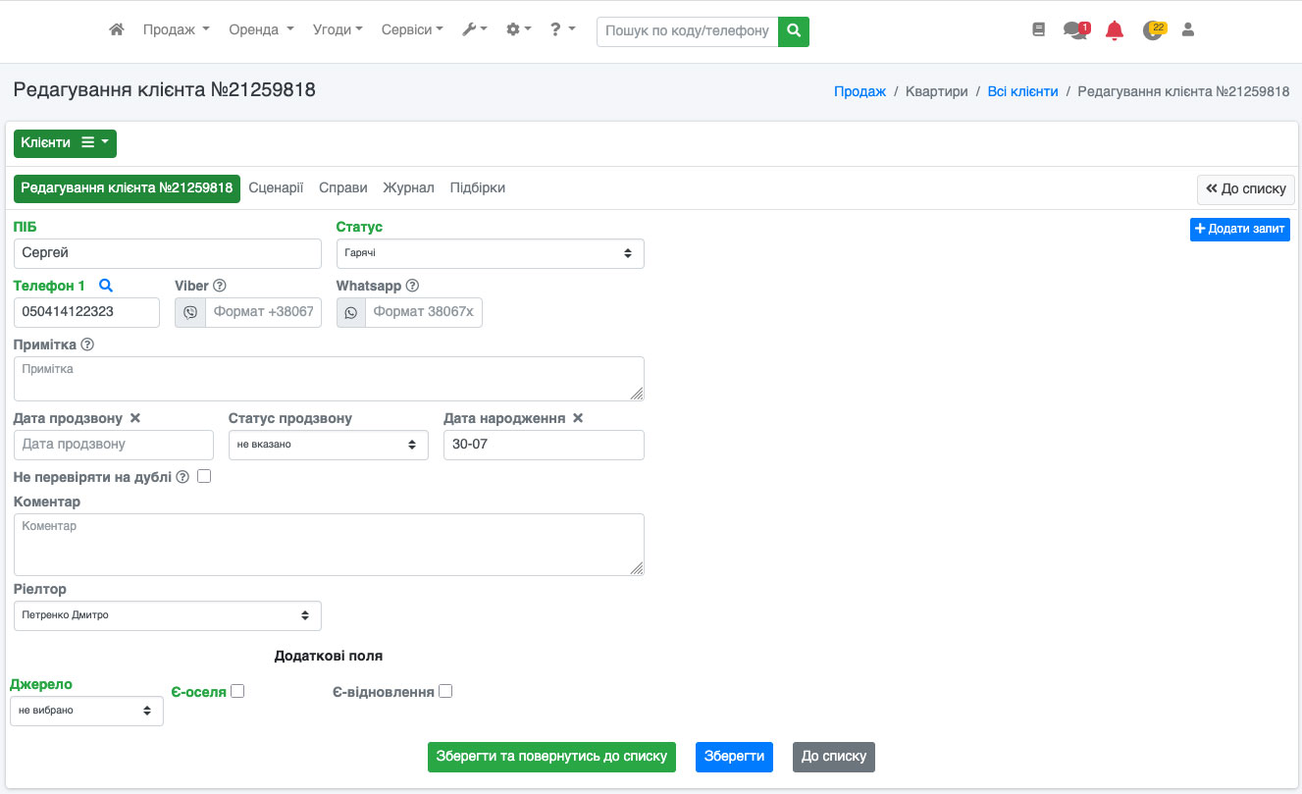Open the user profile icon
The height and width of the screenshot is (794, 1302).
click(x=1188, y=30)
